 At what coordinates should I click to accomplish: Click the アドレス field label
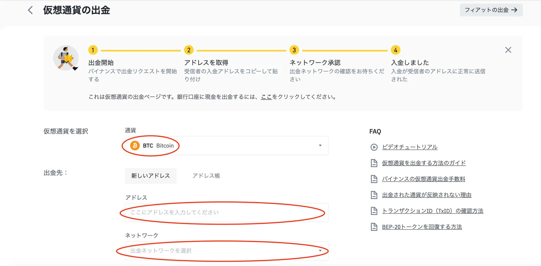[136, 197]
